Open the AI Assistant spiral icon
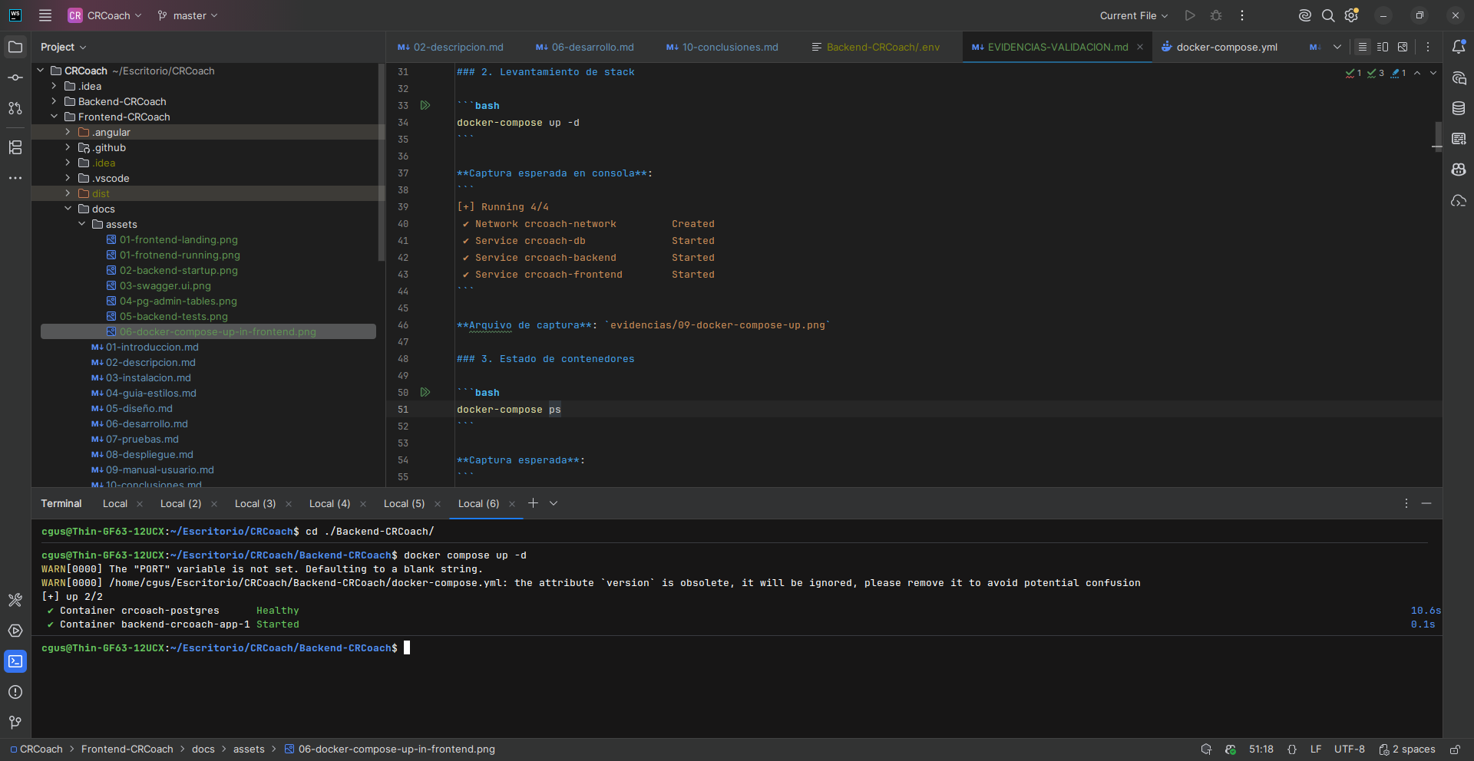 point(1304,15)
